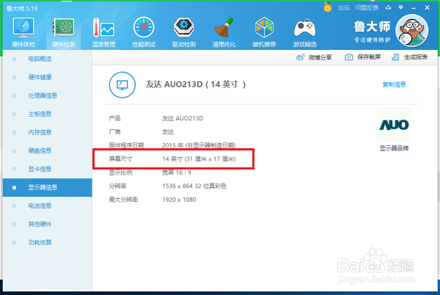Select 主板信息 in sidebar
This screenshot has height=295, width=440.
click(x=48, y=114)
